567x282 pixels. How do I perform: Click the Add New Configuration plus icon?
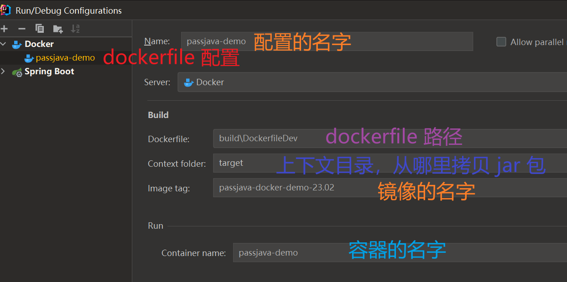click(x=4, y=29)
